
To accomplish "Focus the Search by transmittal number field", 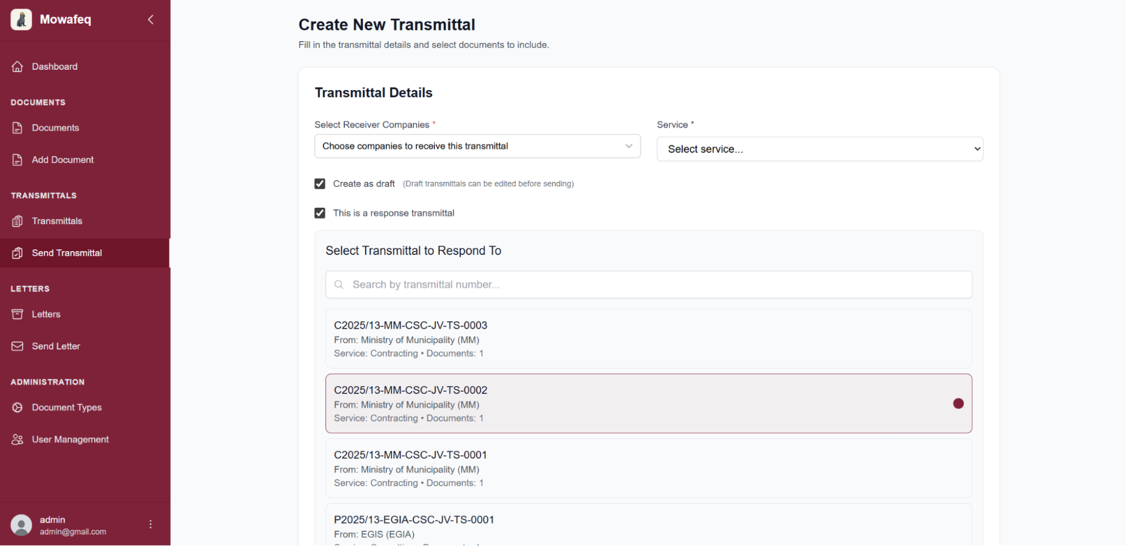I will click(x=648, y=285).
